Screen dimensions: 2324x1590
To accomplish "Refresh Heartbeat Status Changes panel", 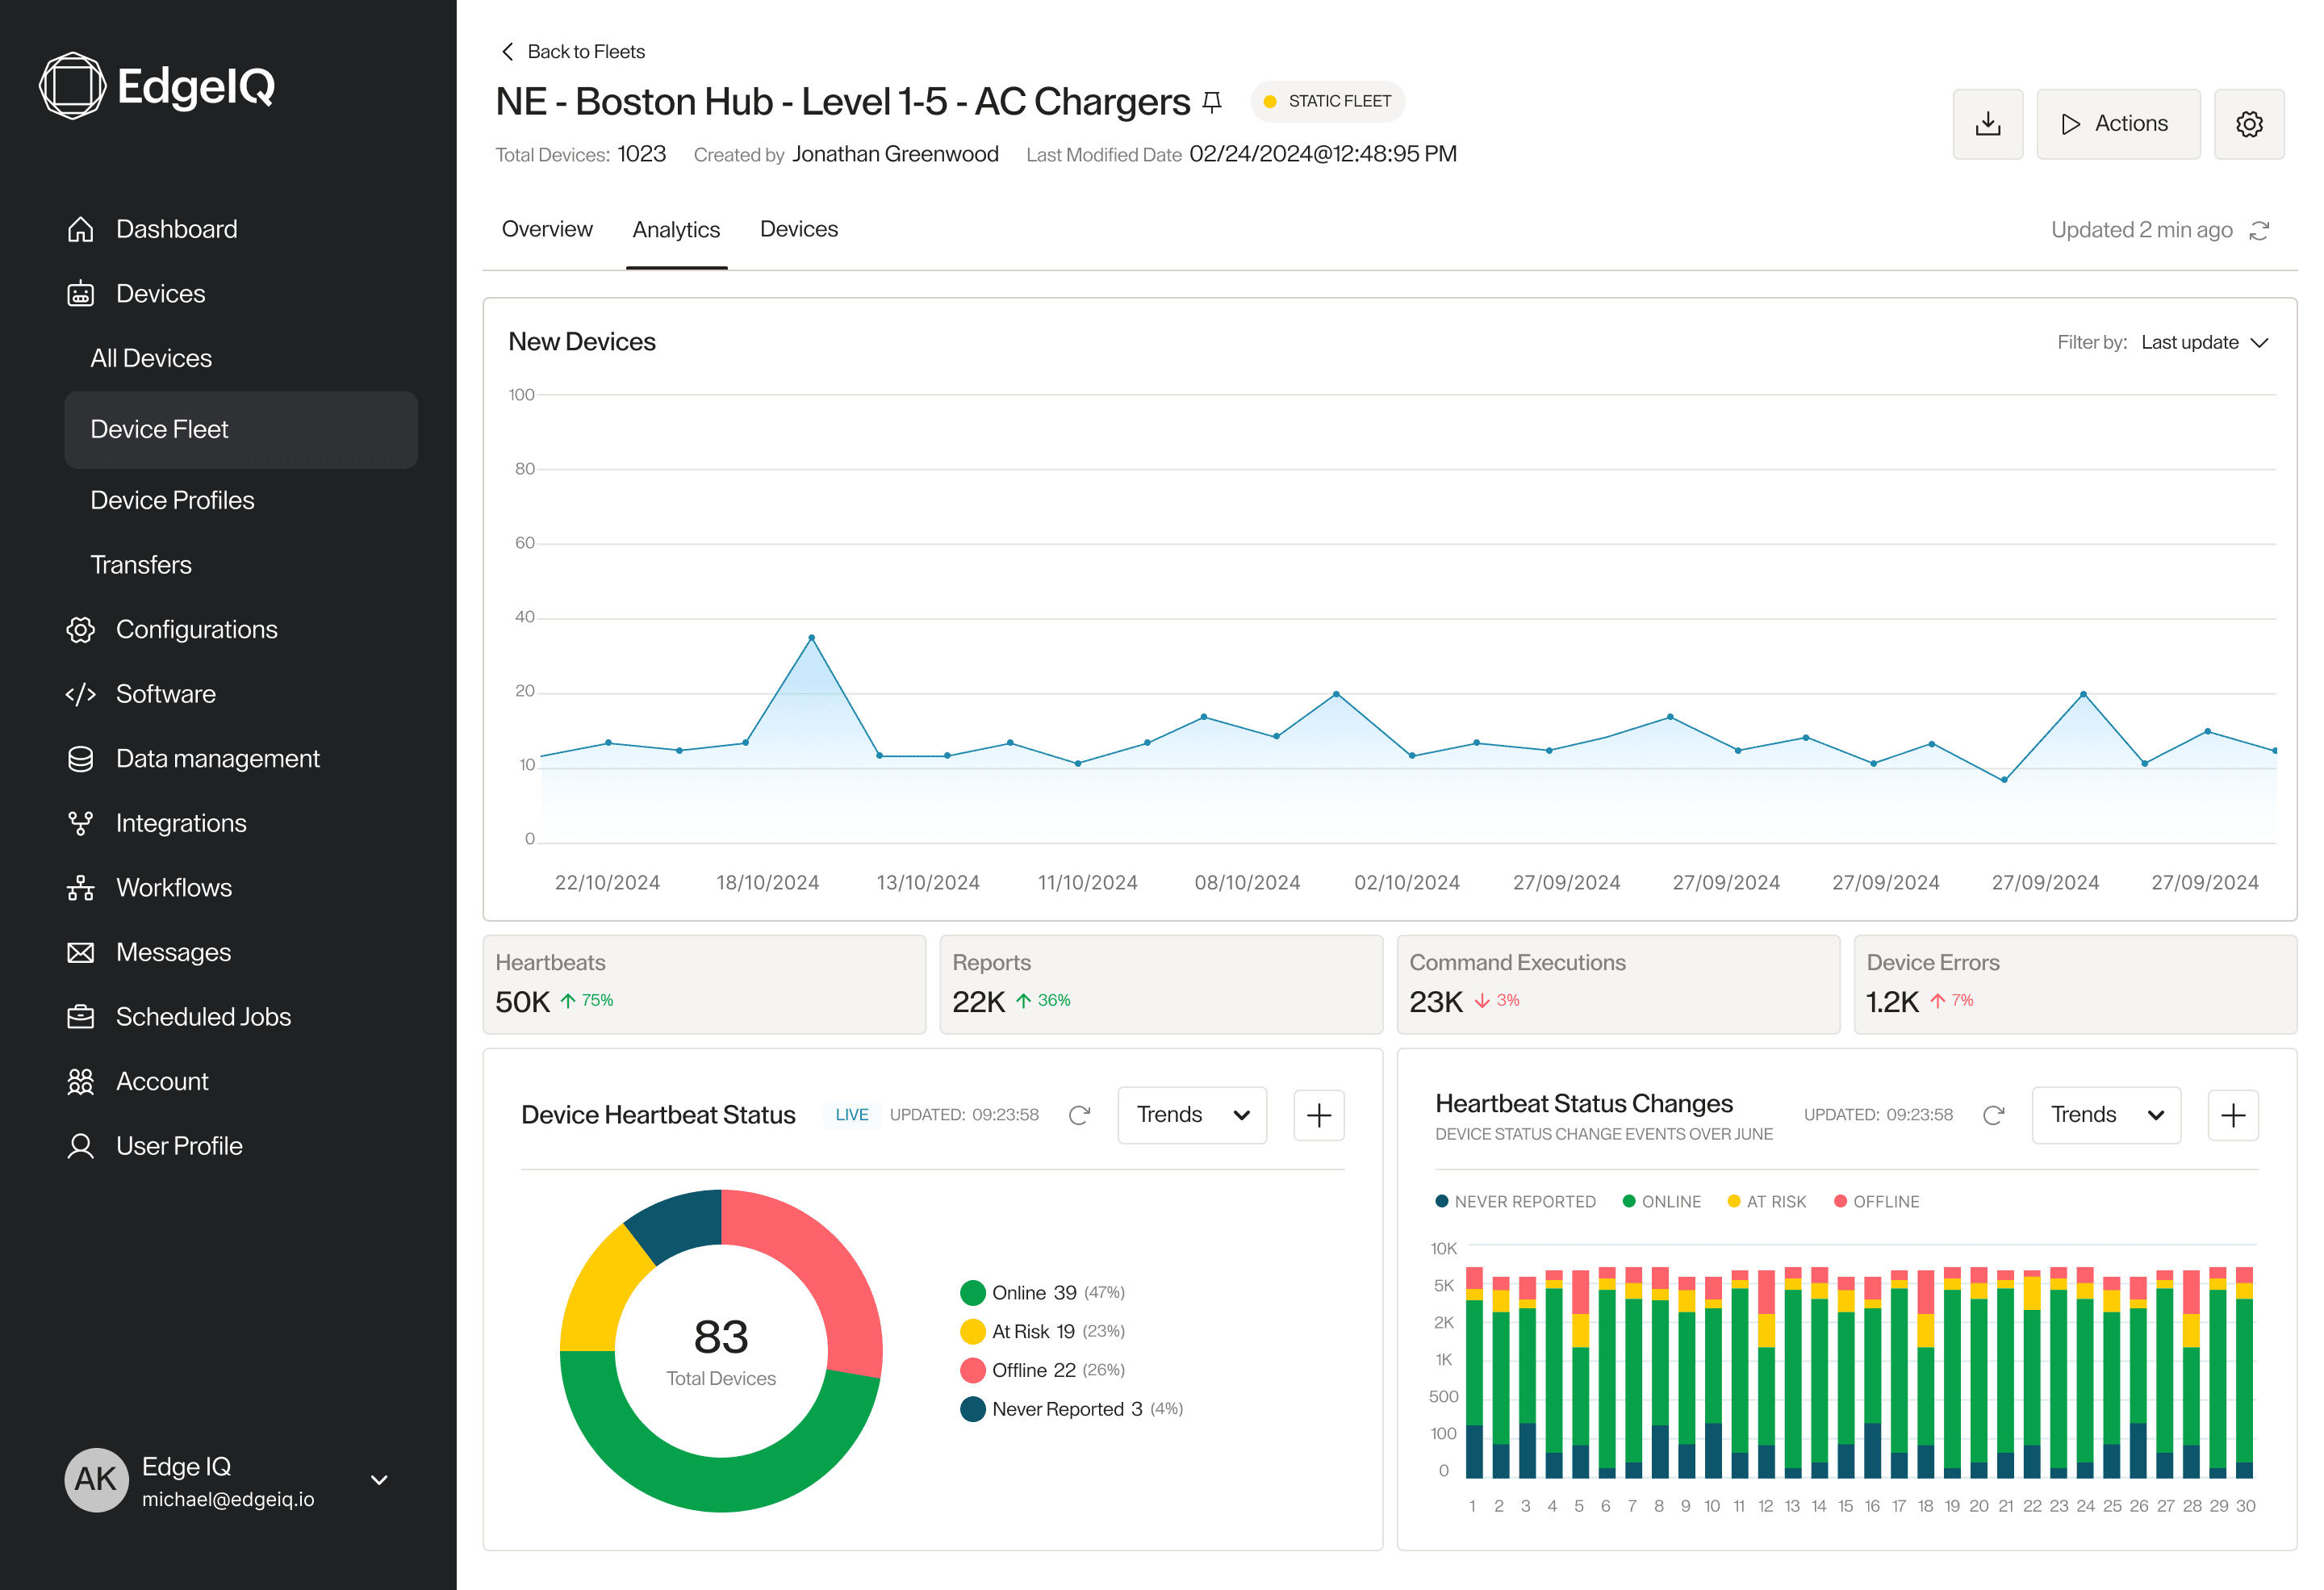I will point(1993,1115).
